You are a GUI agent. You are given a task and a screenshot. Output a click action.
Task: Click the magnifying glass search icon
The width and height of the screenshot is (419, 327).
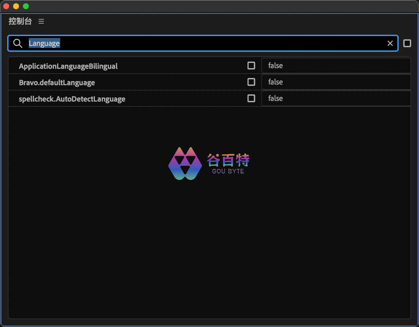[x=17, y=43]
